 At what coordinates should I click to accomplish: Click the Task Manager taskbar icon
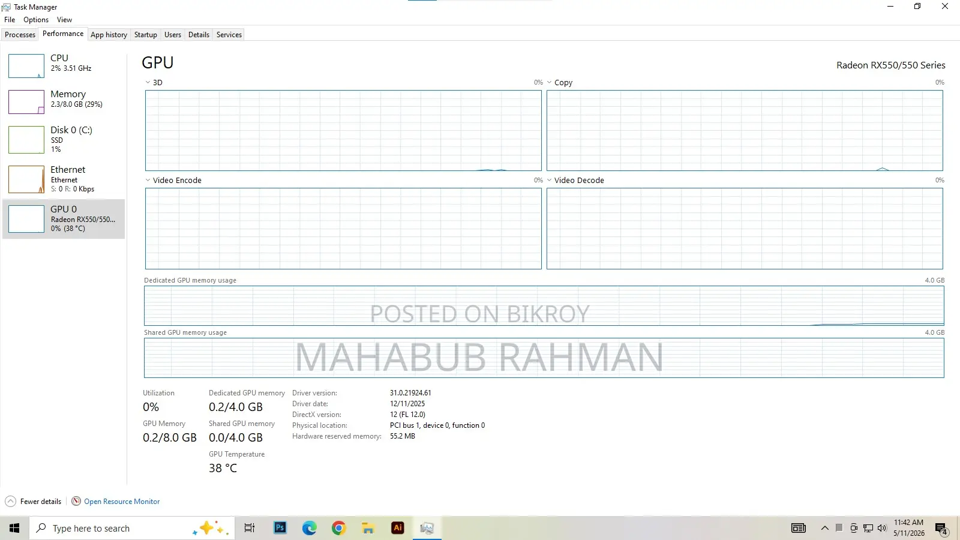coord(427,528)
